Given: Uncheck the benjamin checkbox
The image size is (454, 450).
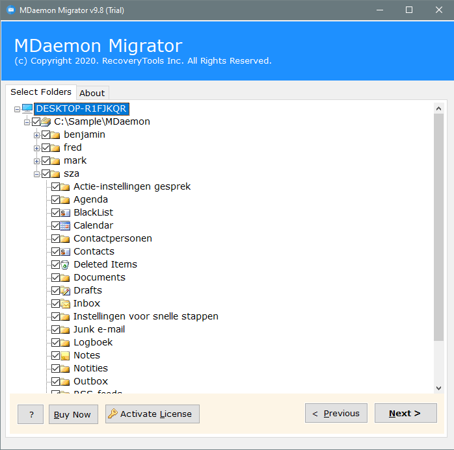Looking at the screenshot, I should [46, 134].
